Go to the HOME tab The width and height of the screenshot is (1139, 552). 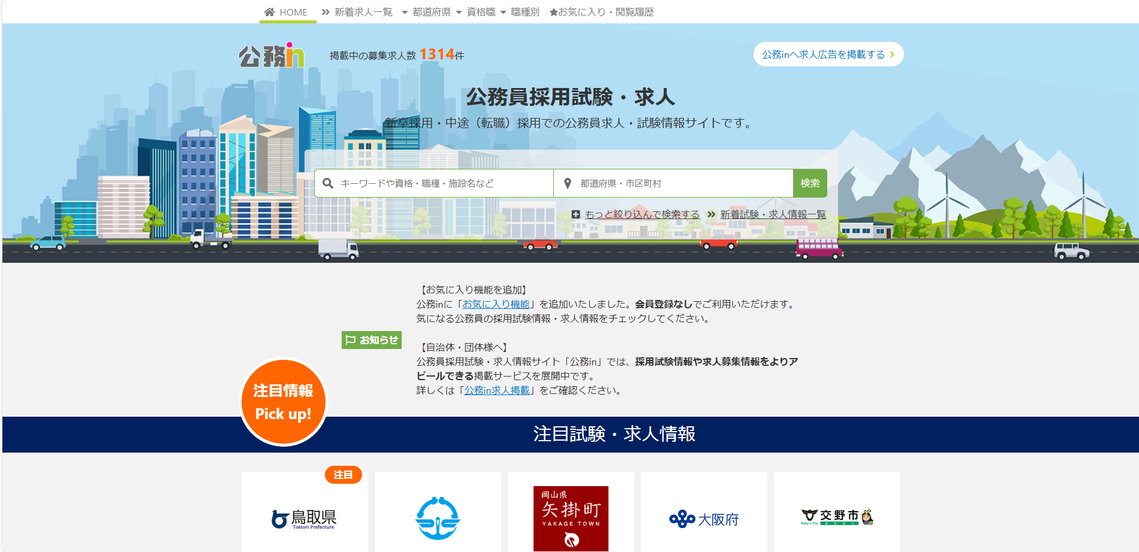pos(287,12)
